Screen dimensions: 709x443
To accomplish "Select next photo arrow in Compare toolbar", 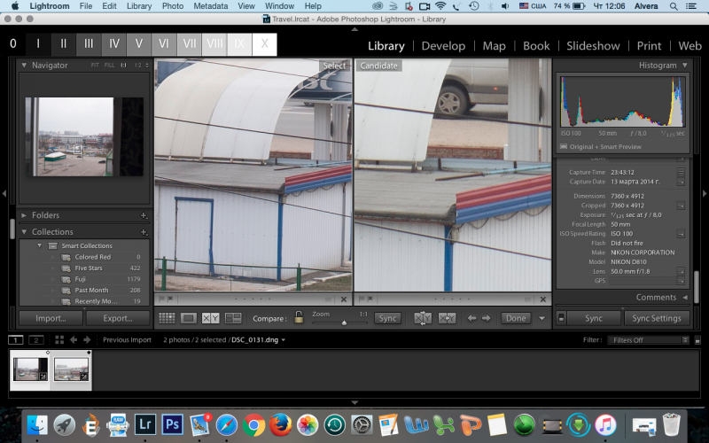I will click(486, 318).
